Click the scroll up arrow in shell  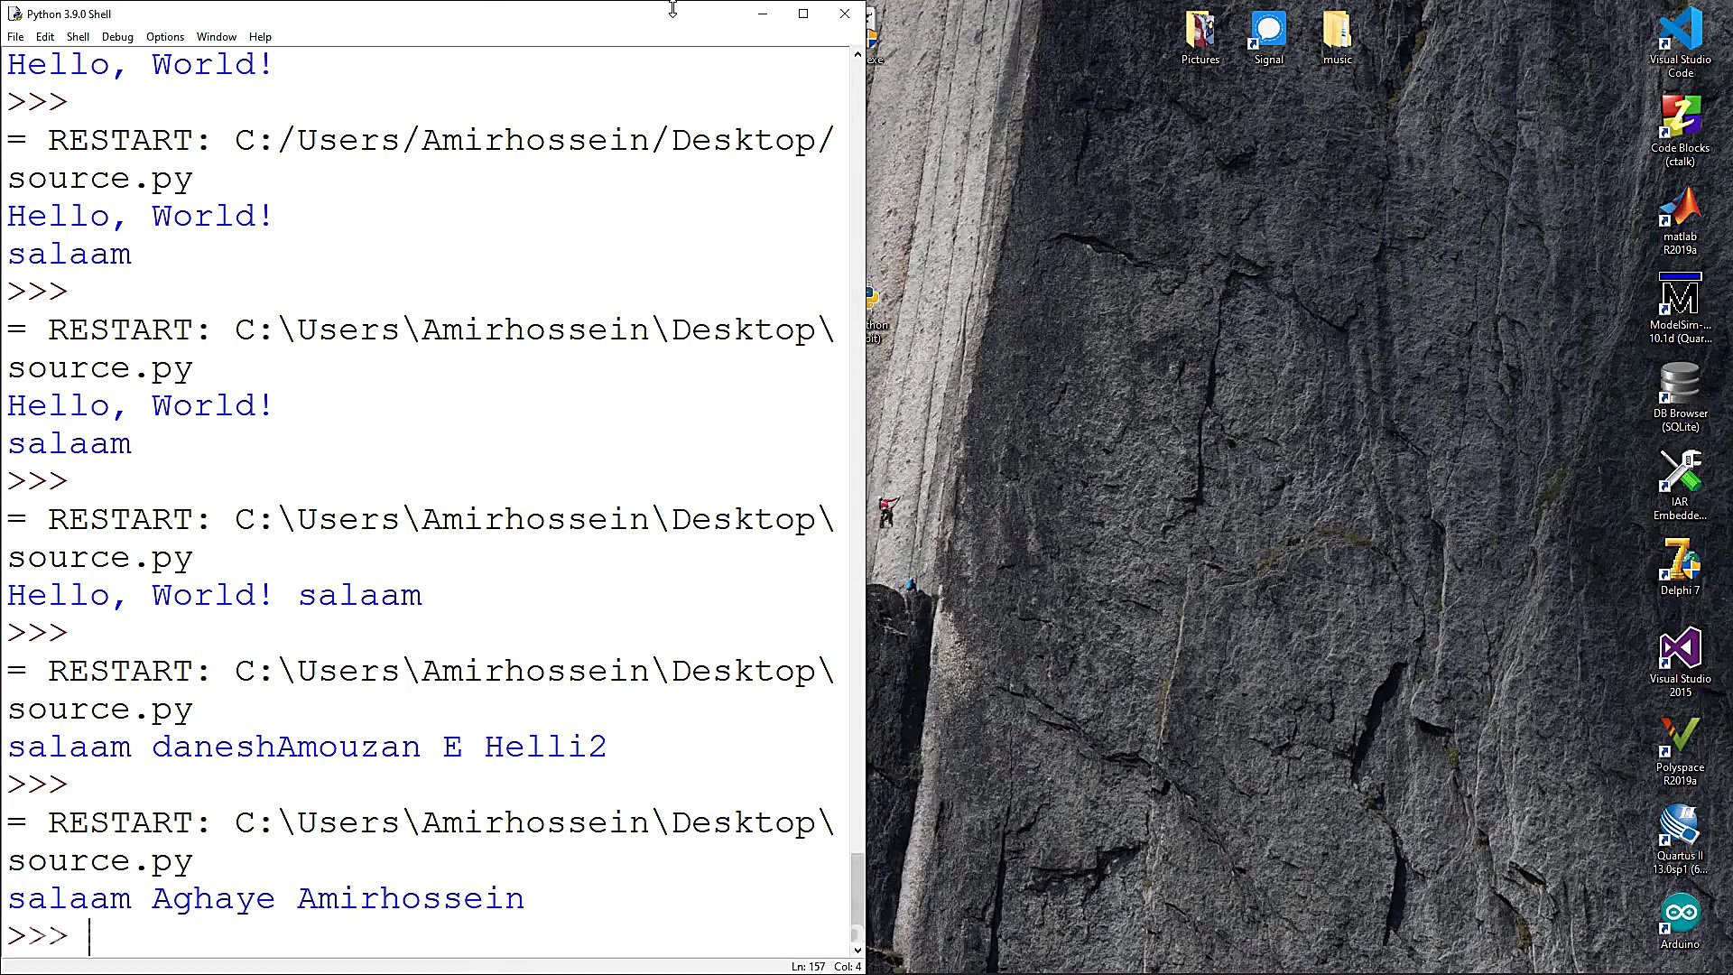[x=857, y=55]
